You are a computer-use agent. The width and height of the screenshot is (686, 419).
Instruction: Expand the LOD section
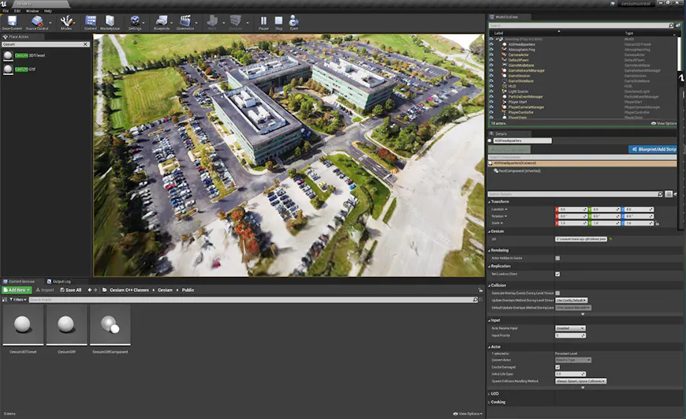pyautogui.click(x=494, y=393)
